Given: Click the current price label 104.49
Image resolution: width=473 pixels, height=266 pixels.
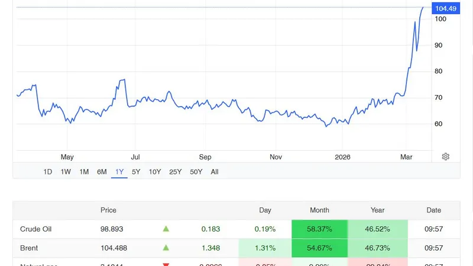Looking at the screenshot, I should [x=446, y=8].
